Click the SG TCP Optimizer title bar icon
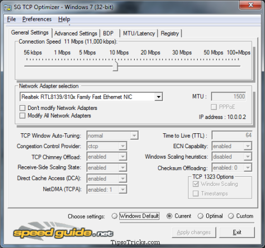This screenshot has height=248, width=265. tap(7, 7)
